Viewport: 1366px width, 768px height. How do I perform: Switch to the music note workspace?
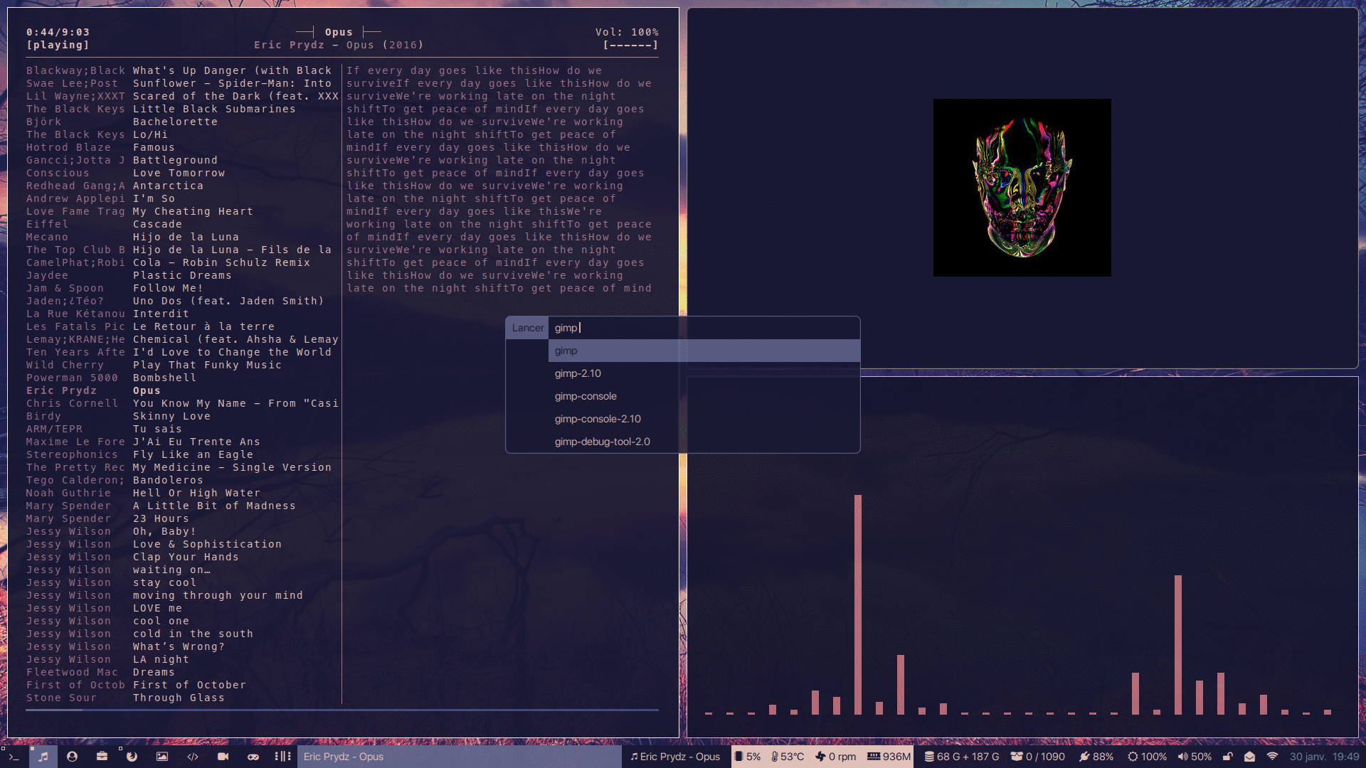43,757
